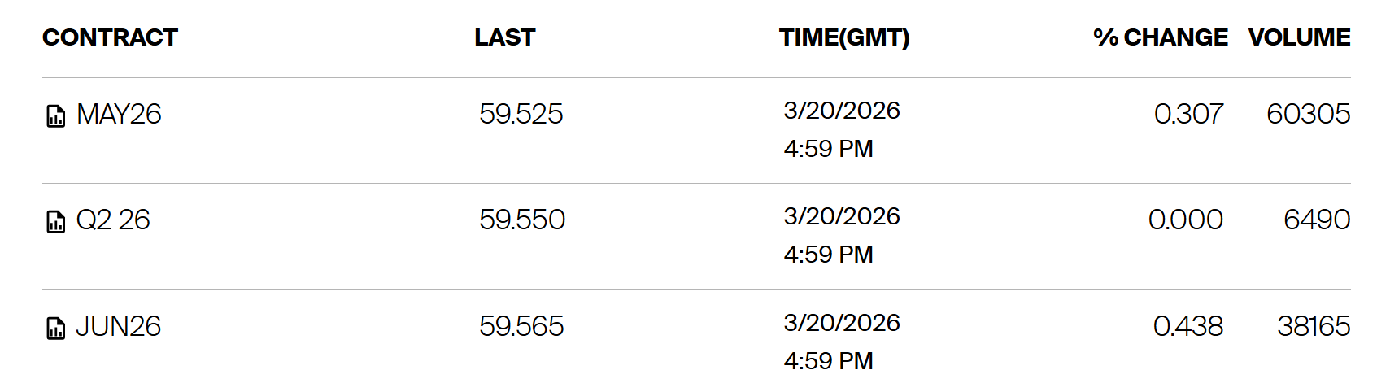This screenshot has width=1377, height=383.
Task: Sort by the TIME(GMT) column header
Action: pyautogui.click(x=843, y=37)
